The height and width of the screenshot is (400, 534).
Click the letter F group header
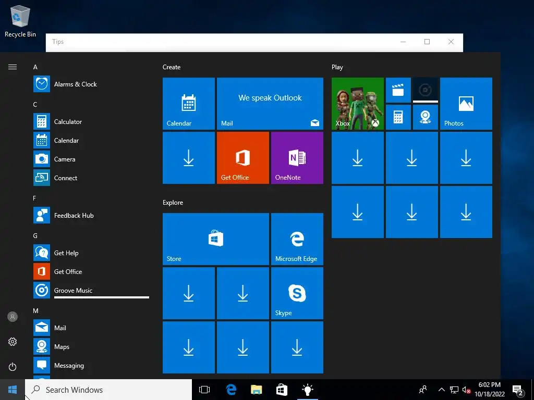pyautogui.click(x=35, y=198)
